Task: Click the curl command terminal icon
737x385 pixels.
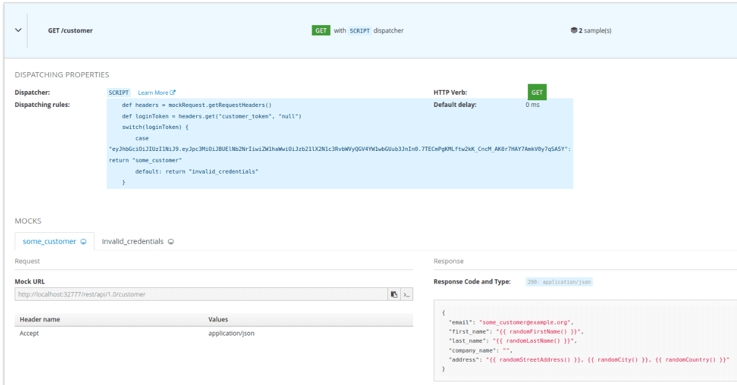Action: click(406, 294)
